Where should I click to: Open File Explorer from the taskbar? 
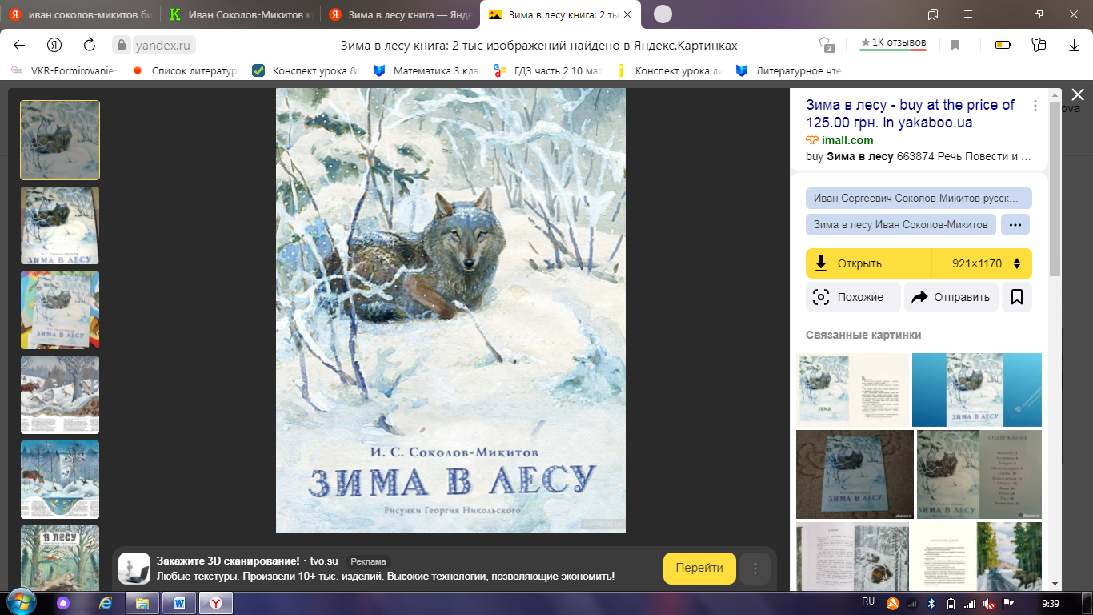click(x=142, y=603)
